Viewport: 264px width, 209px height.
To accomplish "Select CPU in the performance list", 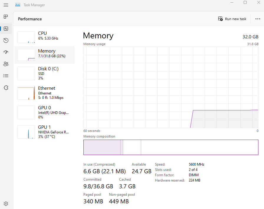I will click(44, 37).
